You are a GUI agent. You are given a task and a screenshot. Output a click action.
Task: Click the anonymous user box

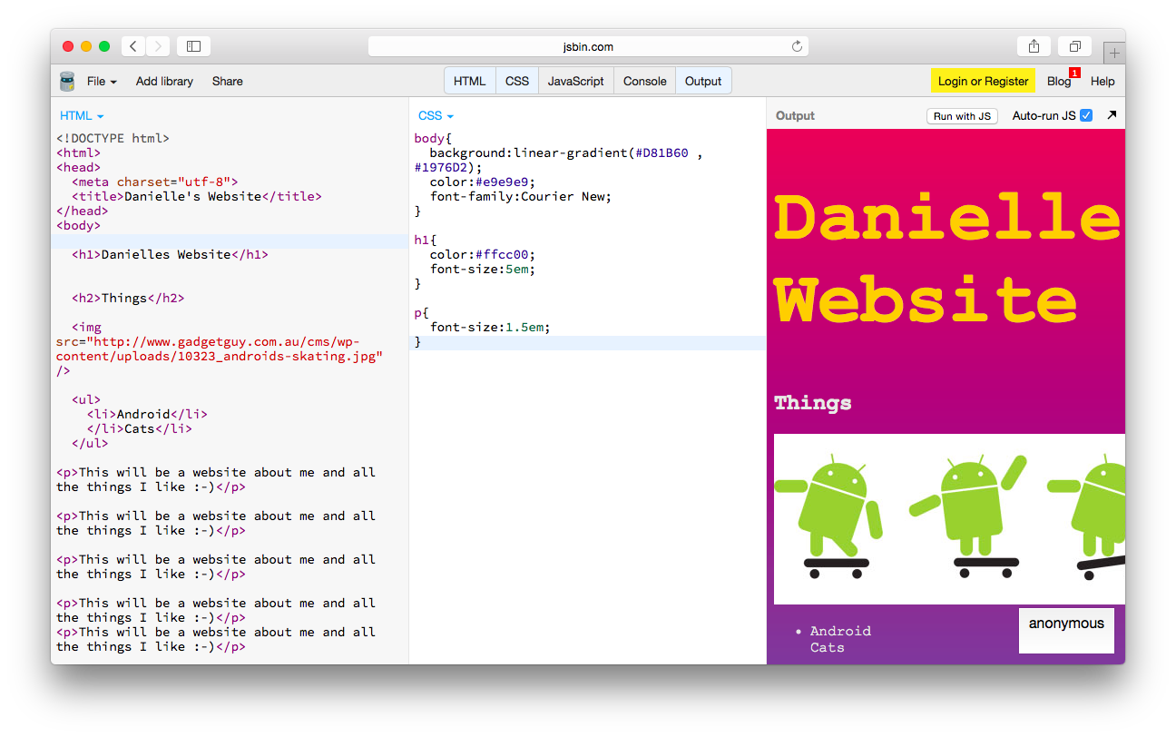click(x=1066, y=630)
